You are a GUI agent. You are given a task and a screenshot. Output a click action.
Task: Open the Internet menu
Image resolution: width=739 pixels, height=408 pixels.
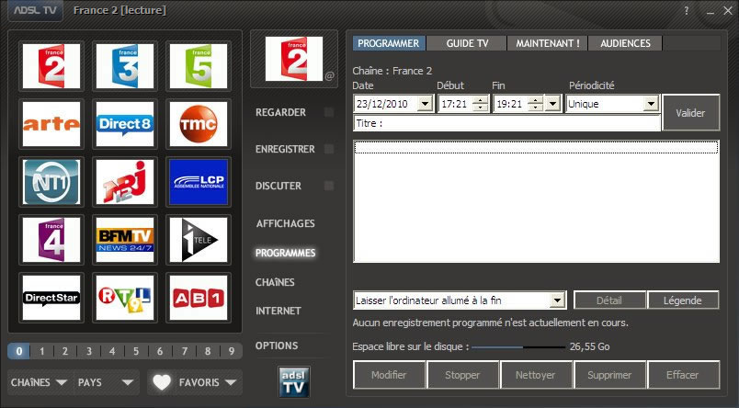click(279, 311)
